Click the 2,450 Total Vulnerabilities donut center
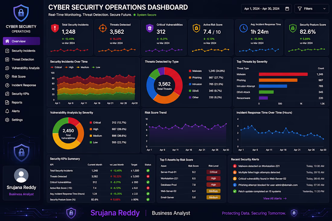The height and width of the screenshot is (221, 332). click(x=68, y=134)
